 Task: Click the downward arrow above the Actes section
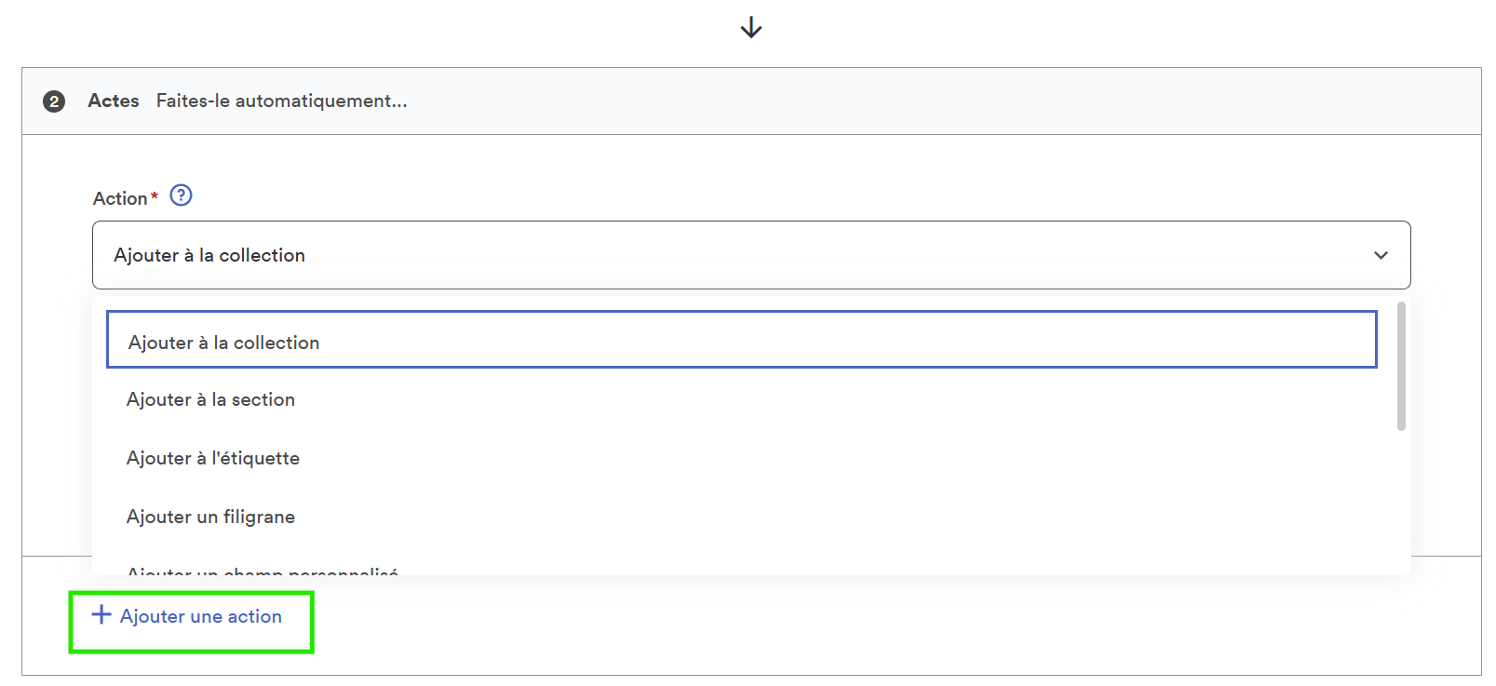(751, 28)
